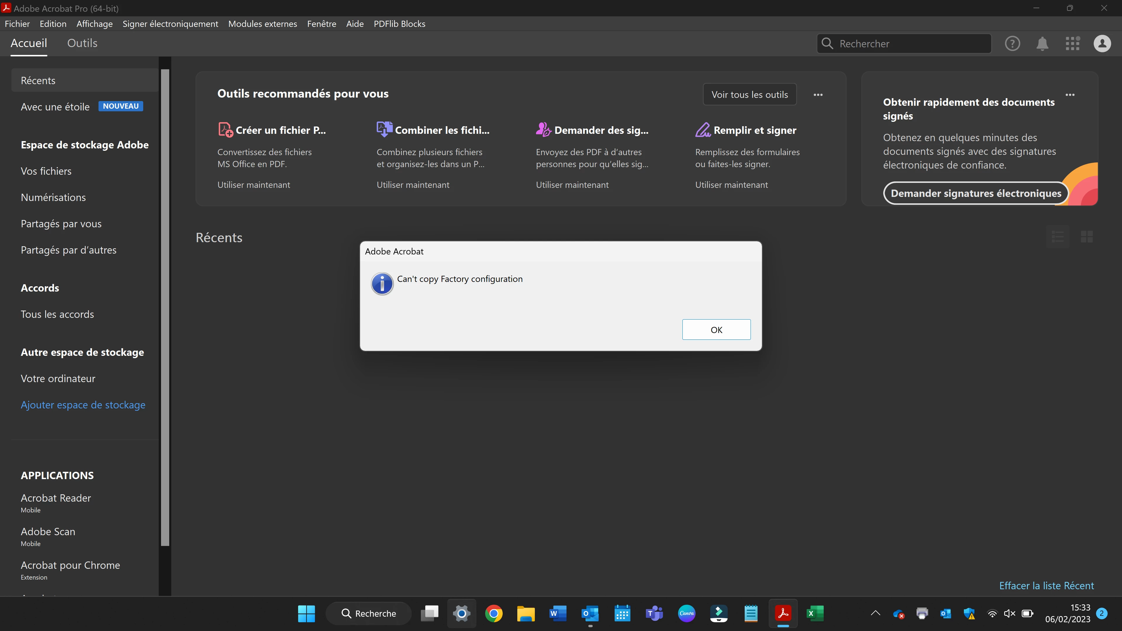Show hidden system tray icons chevron
1122x631 pixels.
tap(875, 613)
